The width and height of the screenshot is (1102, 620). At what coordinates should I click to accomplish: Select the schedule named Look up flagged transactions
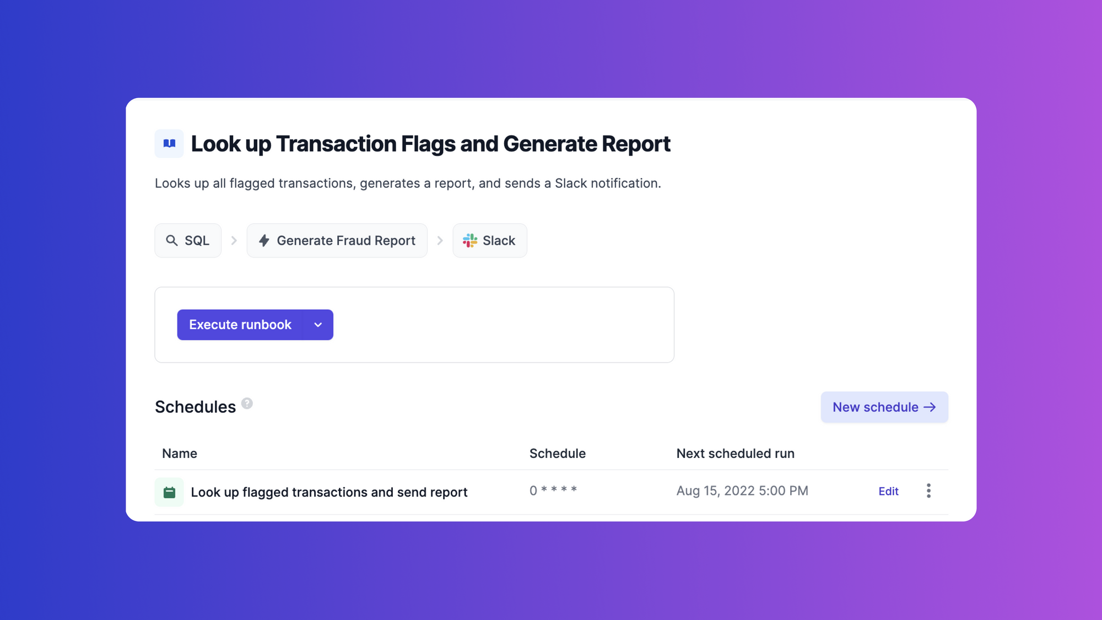(328, 492)
